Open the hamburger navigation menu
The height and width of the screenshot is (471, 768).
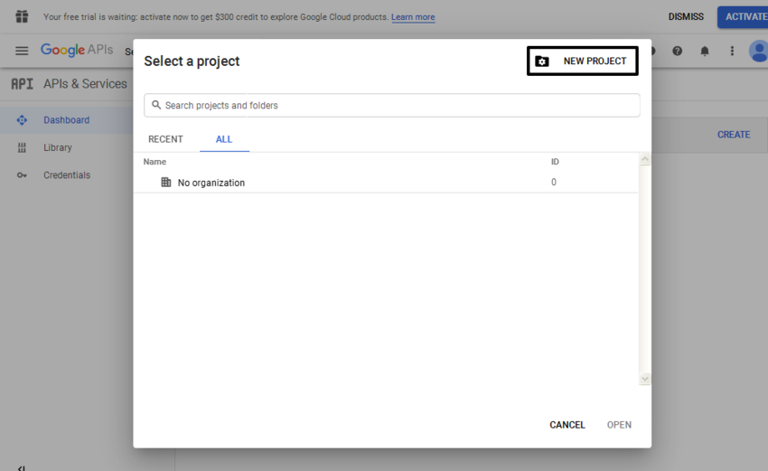tap(22, 51)
